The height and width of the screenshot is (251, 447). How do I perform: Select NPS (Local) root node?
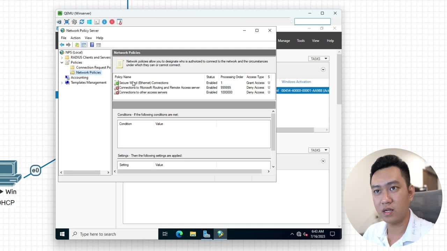point(74,52)
